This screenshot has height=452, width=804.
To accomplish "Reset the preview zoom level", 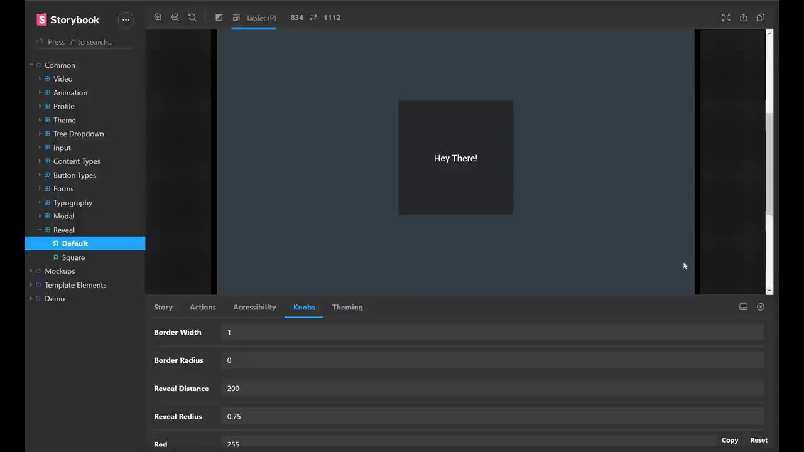I will coord(192,18).
